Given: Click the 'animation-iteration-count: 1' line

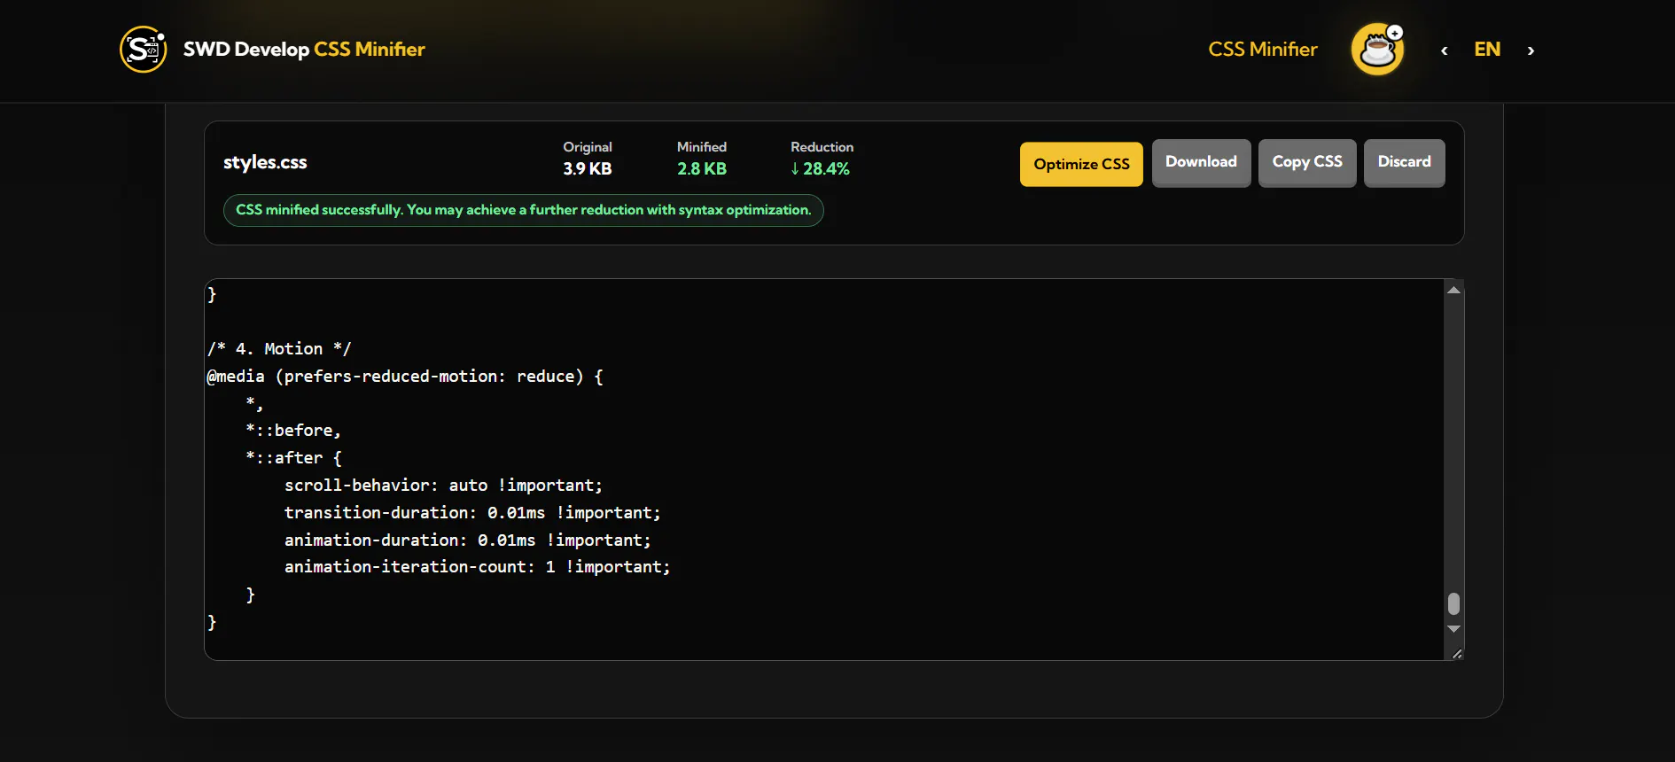Looking at the screenshot, I should (477, 566).
